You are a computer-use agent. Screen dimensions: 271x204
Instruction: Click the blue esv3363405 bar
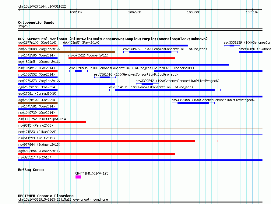[x=193, y=103]
